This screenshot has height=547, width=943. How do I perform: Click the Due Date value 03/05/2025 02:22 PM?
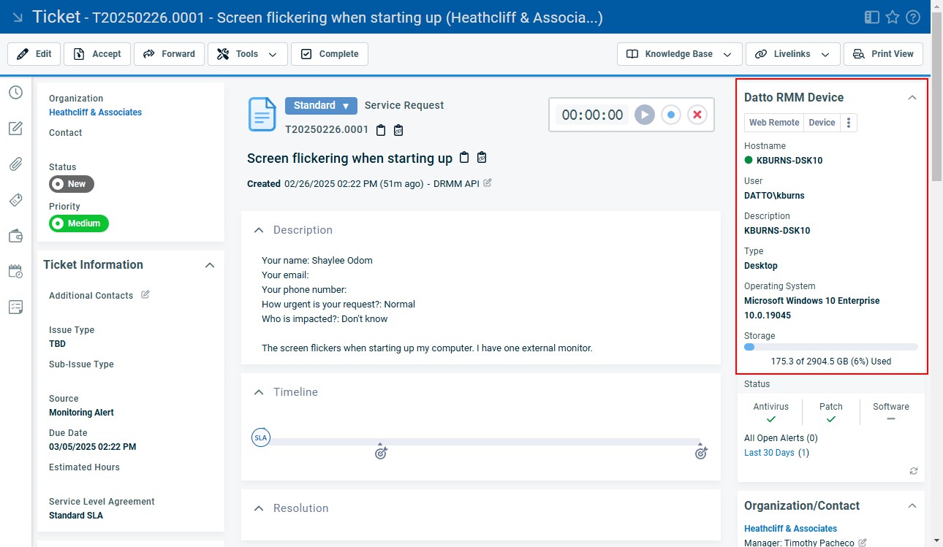[x=92, y=447]
